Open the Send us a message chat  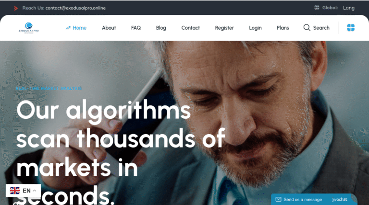tap(303, 200)
